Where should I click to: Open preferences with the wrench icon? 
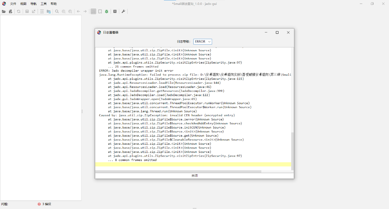click(123, 11)
